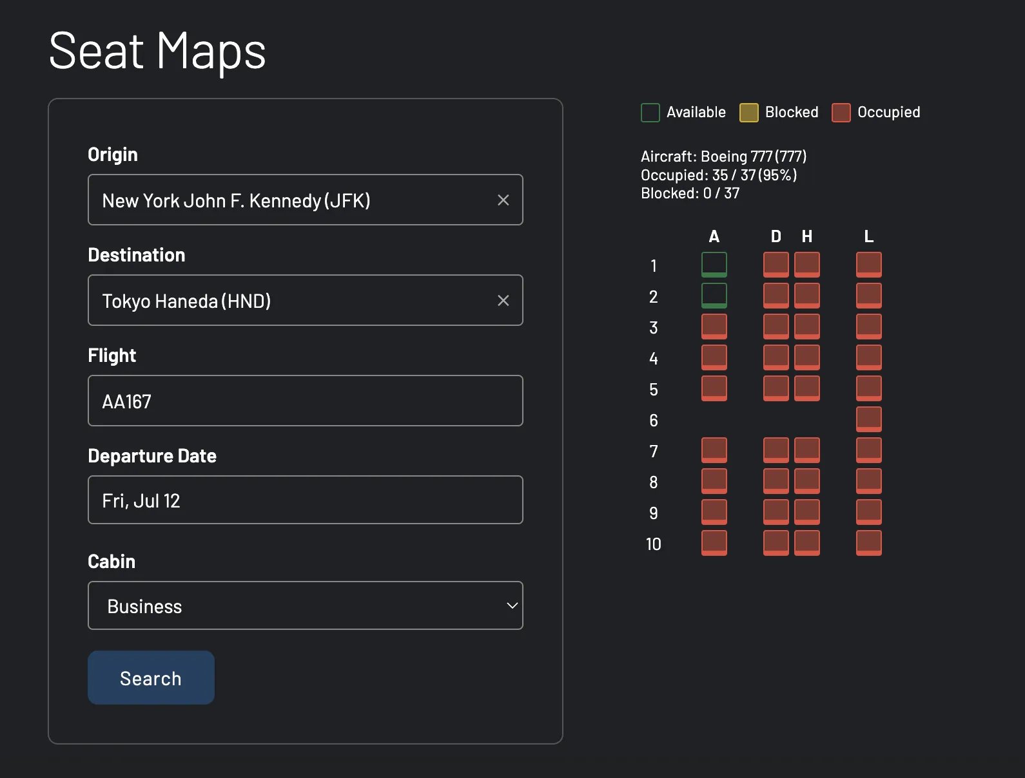Click row number 6 label
The height and width of the screenshot is (778, 1025).
tap(654, 421)
